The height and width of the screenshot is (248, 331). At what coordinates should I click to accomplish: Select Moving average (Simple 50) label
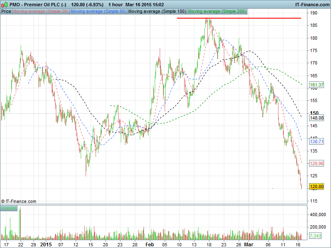click(98, 11)
